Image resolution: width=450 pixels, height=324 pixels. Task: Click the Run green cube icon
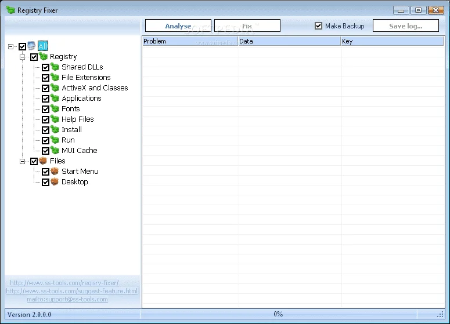pos(55,140)
